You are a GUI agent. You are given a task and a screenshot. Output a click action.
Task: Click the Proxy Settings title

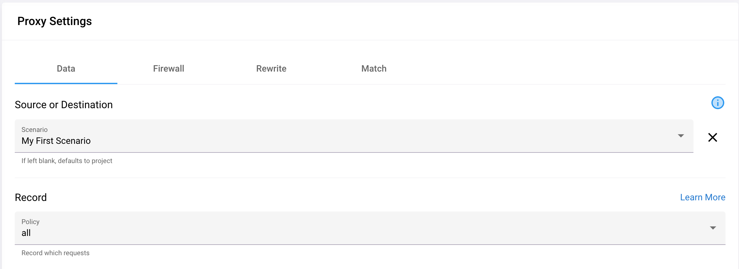point(55,21)
